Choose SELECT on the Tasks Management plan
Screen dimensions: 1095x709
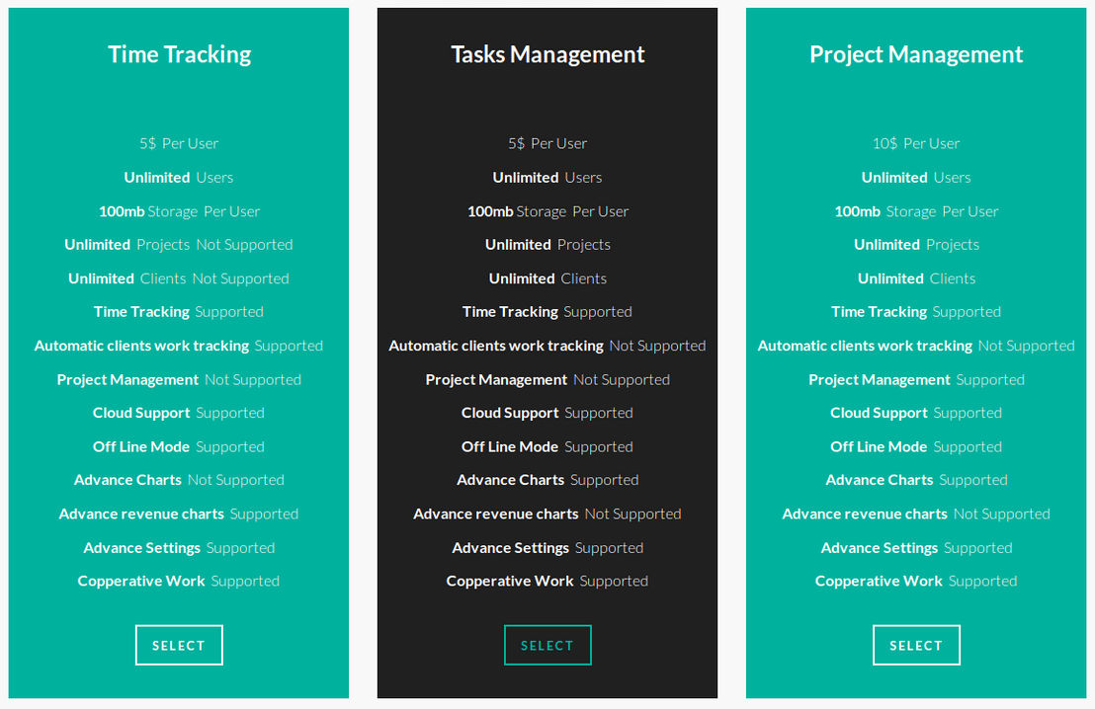(x=547, y=645)
